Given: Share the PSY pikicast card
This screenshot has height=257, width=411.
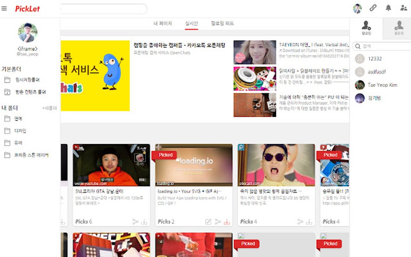Looking at the screenshot, I should [x=300, y=222].
